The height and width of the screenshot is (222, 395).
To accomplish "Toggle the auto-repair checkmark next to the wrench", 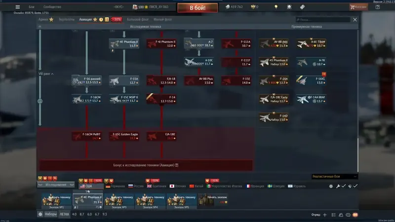I will [343, 186].
